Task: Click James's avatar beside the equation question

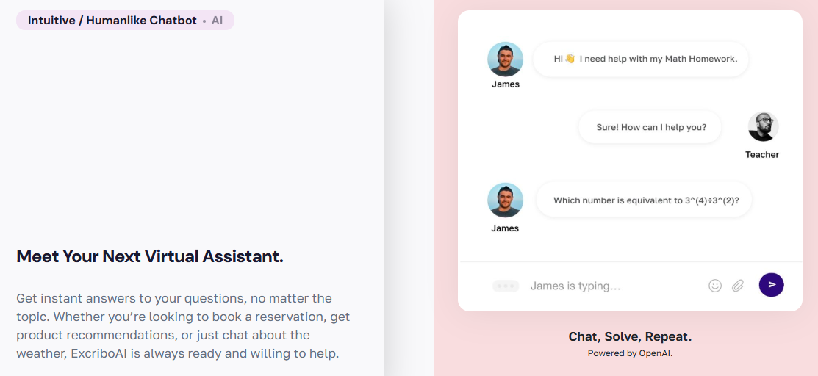Action: coord(505,200)
